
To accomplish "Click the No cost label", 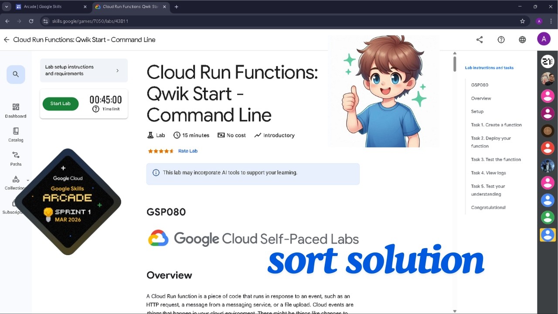I will coord(231,135).
